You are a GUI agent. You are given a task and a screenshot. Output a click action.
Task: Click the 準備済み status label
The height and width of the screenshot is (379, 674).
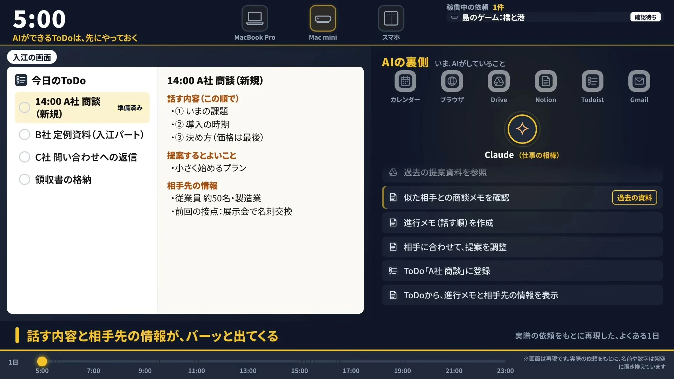pyautogui.click(x=130, y=108)
